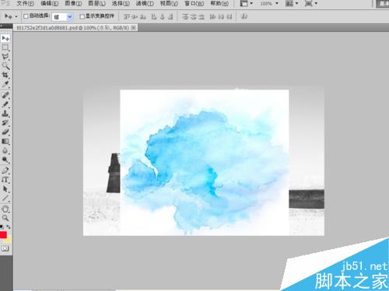Open the 滤镜 menu

pos(145,3)
